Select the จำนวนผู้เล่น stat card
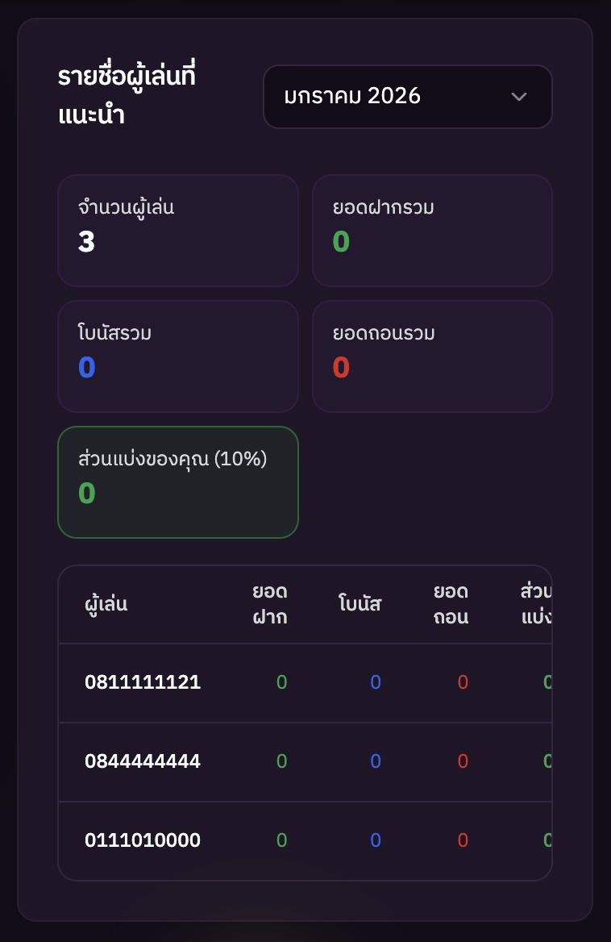This screenshot has width=611, height=942. (178, 231)
